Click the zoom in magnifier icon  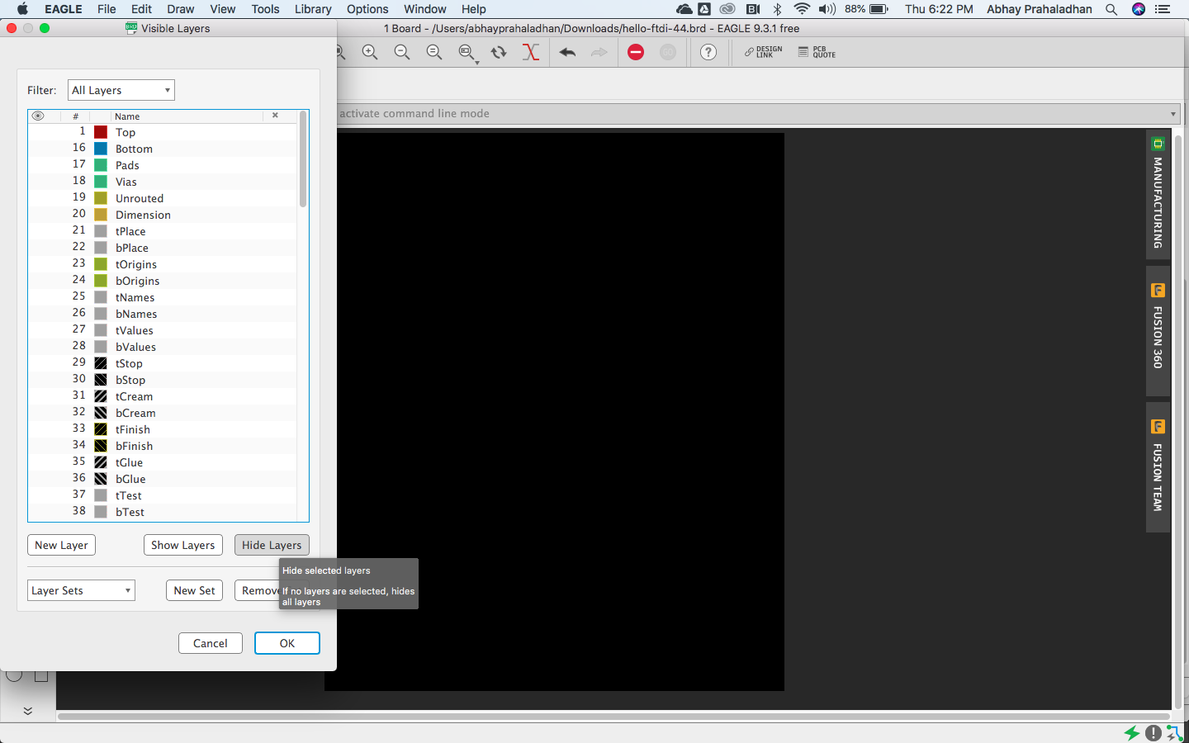point(370,53)
